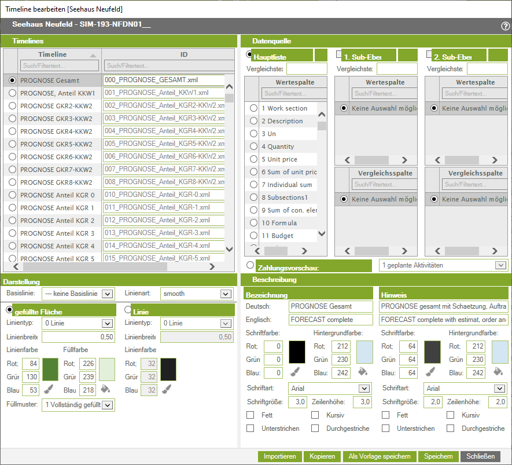Click the Hinweis Schriftfarbe brush icon
The image size is (512, 465).
[x=431, y=372]
